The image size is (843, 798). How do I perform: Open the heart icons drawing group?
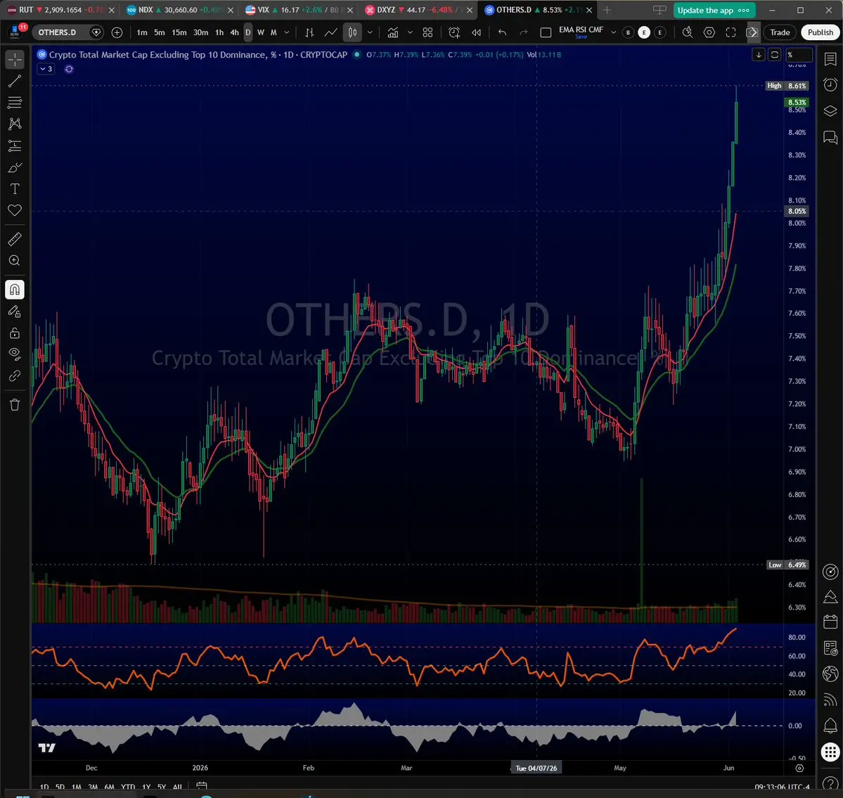point(15,210)
